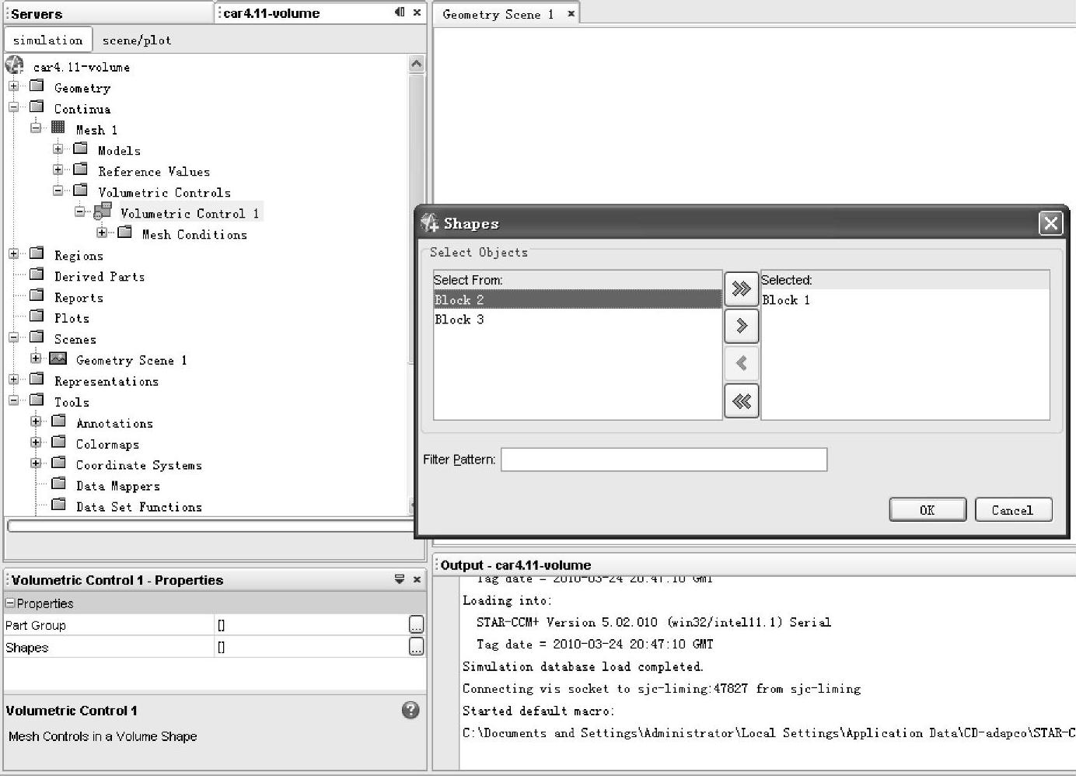
Task: Click the Volumetric Control 1 node icon
Action: [103, 211]
